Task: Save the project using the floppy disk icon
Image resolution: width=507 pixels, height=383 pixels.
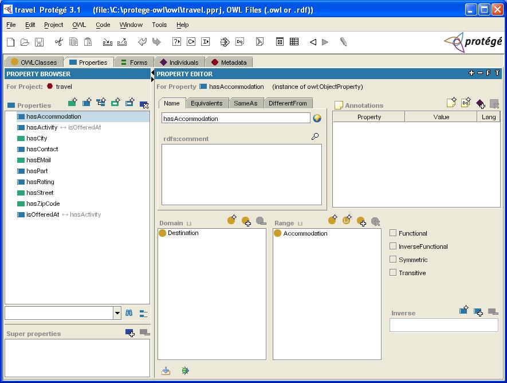Action: 39,42
